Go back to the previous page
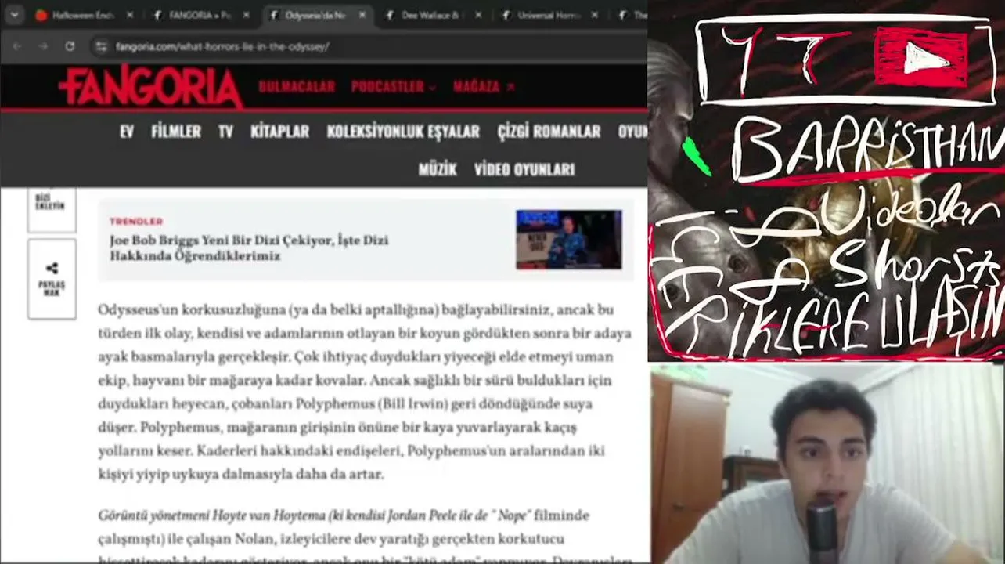 (19, 46)
